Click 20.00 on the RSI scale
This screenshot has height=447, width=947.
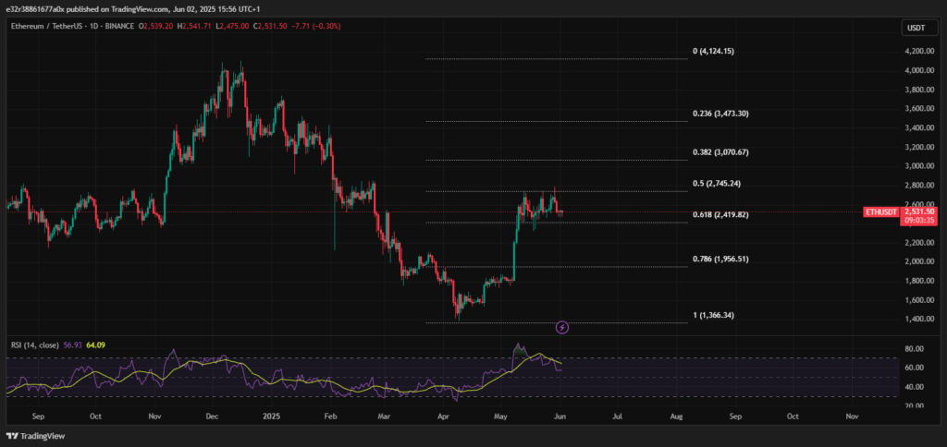click(x=916, y=405)
